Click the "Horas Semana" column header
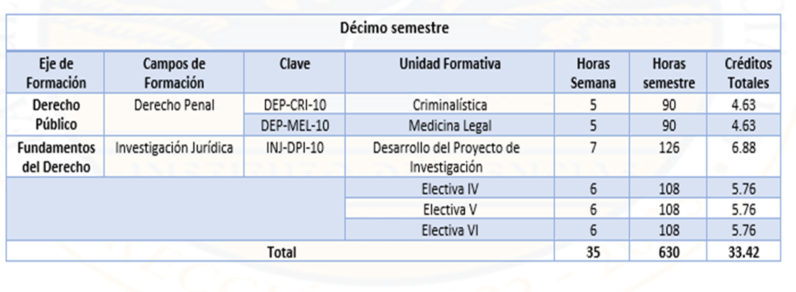The width and height of the screenshot is (796, 292). [x=593, y=73]
